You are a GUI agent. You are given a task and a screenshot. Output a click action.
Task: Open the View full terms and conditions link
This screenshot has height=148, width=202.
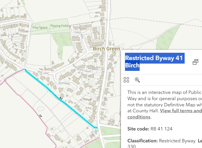tap(181, 111)
